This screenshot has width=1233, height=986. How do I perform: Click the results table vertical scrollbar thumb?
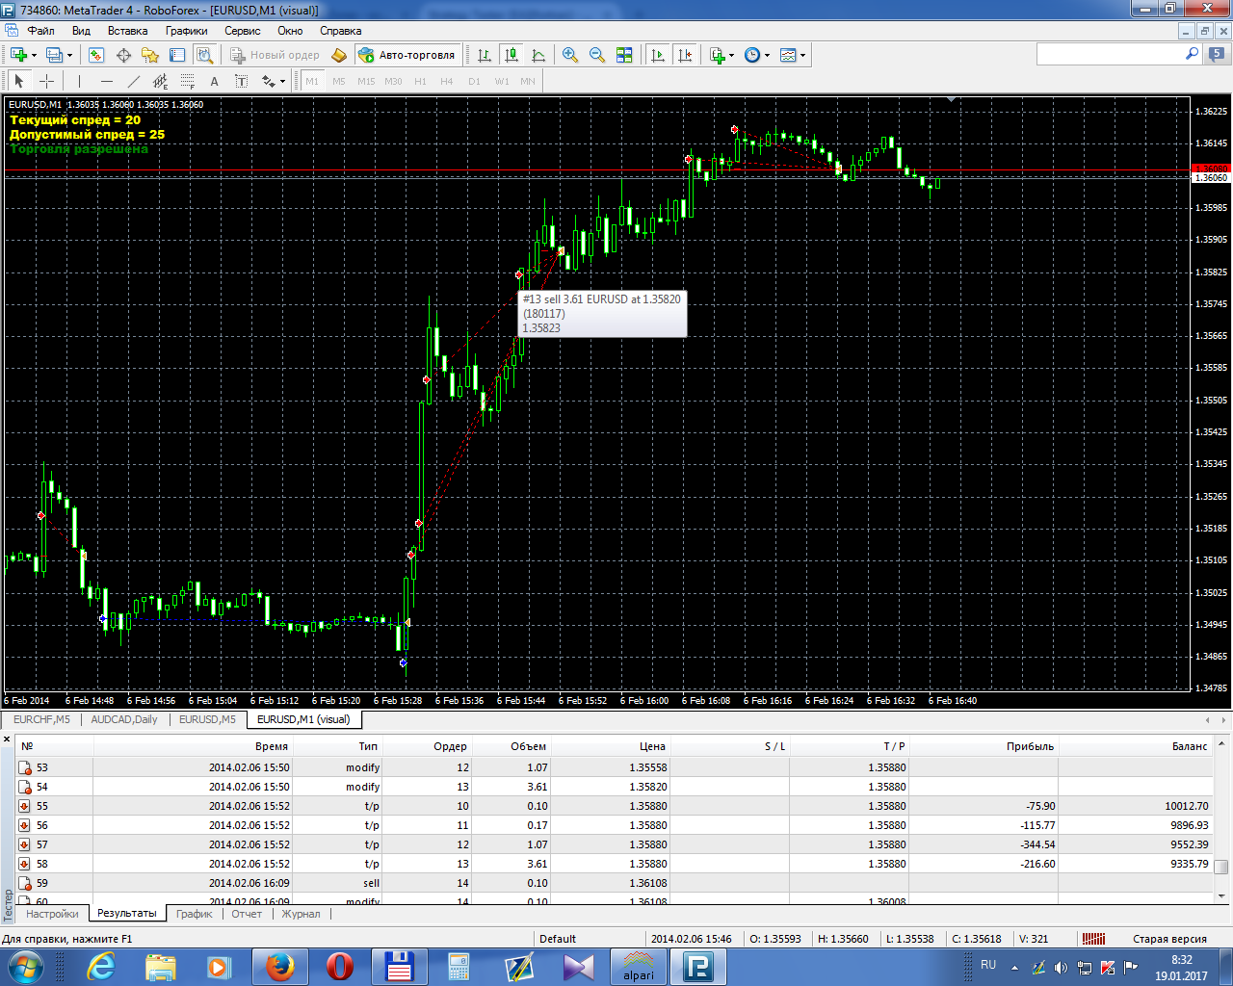pos(1221,866)
